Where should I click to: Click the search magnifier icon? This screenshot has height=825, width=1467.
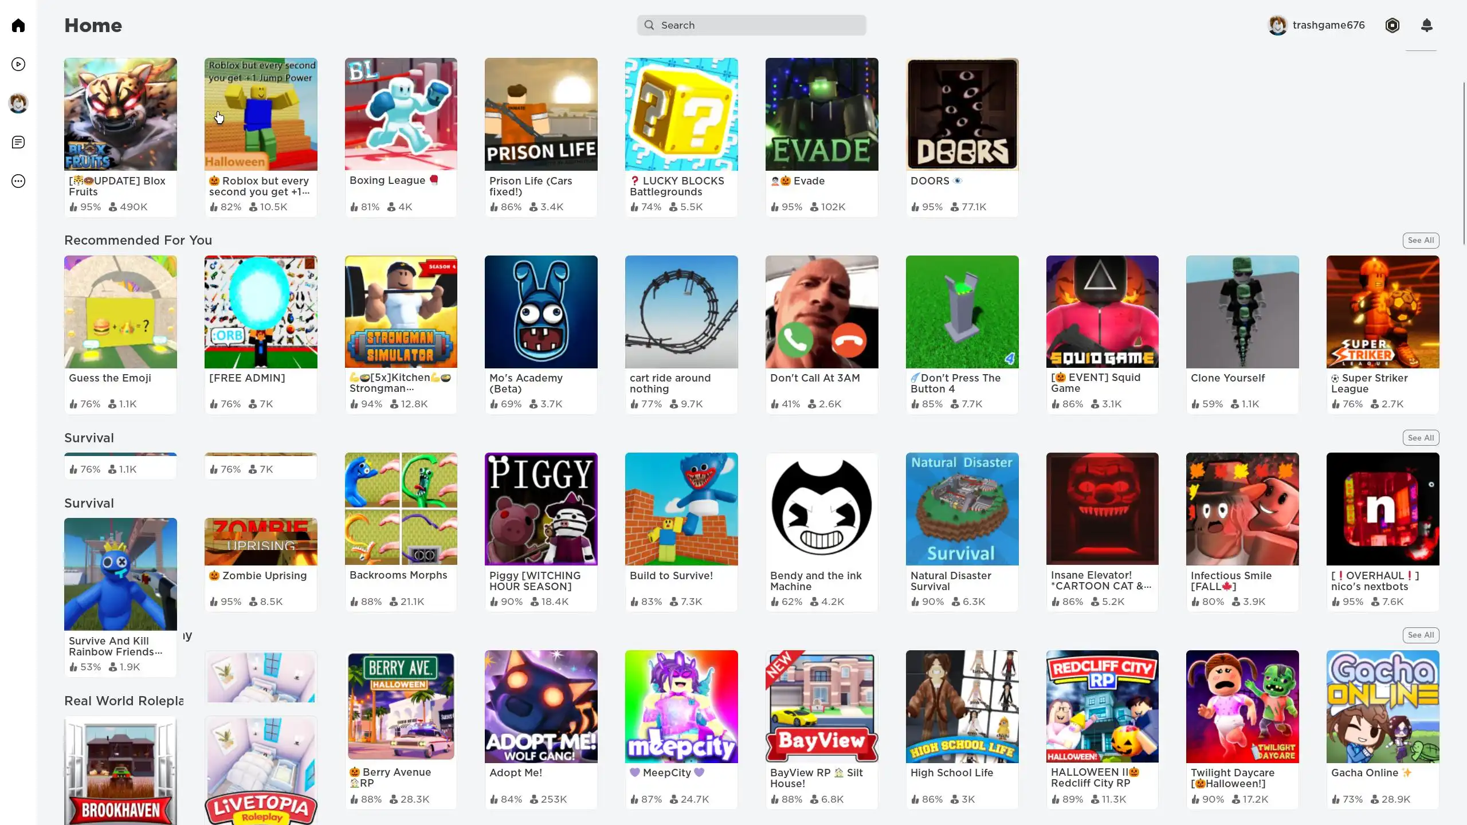click(x=649, y=25)
